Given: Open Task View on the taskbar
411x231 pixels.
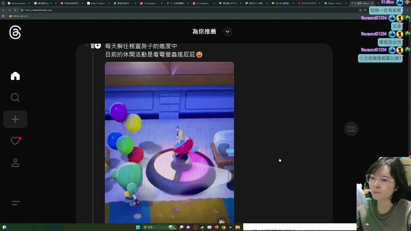Looking at the screenshot, I should (181, 227).
